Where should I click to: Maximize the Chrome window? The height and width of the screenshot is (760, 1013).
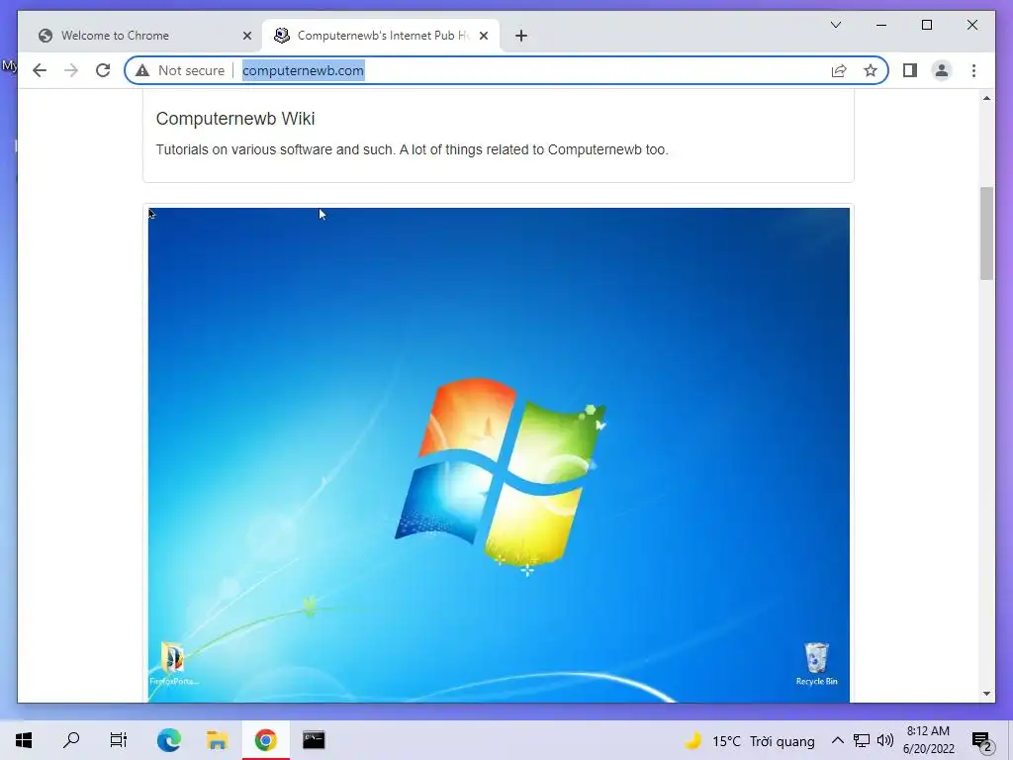point(926,25)
